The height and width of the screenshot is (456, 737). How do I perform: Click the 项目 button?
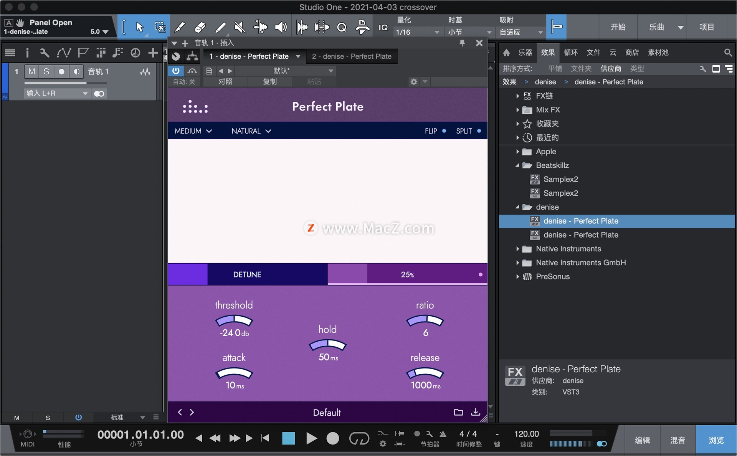tap(707, 27)
